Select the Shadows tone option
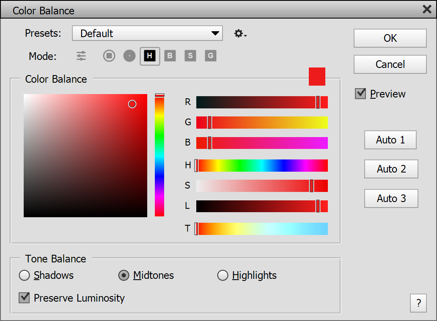 tap(25, 275)
